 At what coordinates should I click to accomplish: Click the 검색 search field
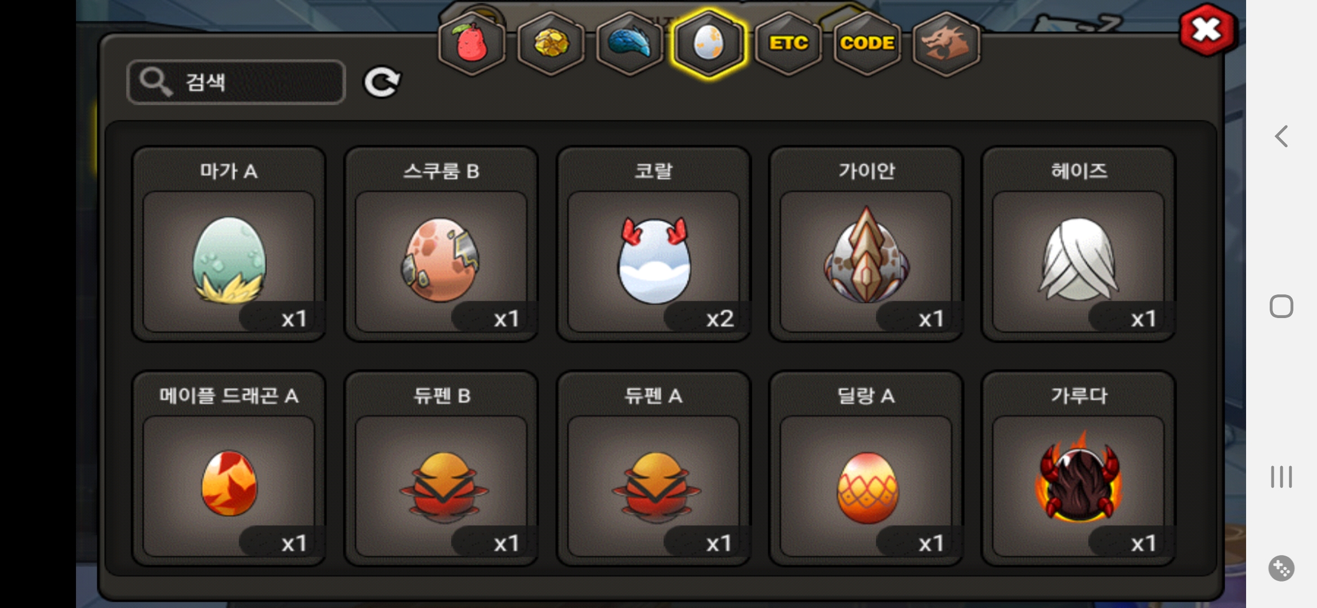click(236, 82)
